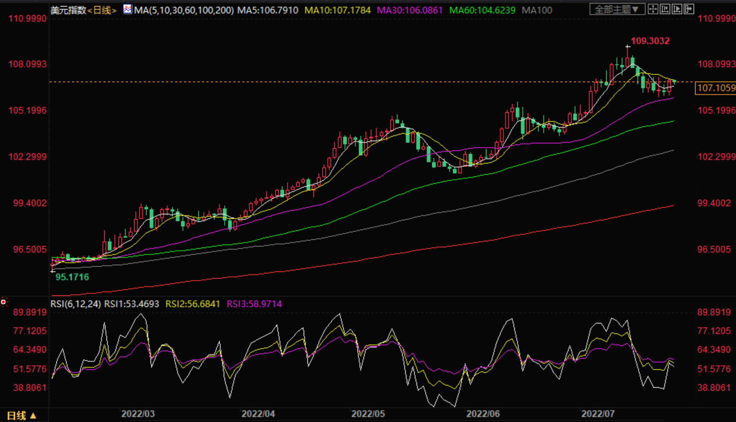Click the RSI(6,12,24) indicator label
Image resolution: width=736 pixels, height=422 pixels.
click(x=76, y=304)
